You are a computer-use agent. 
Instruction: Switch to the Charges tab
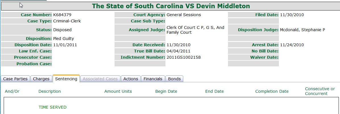41,79
